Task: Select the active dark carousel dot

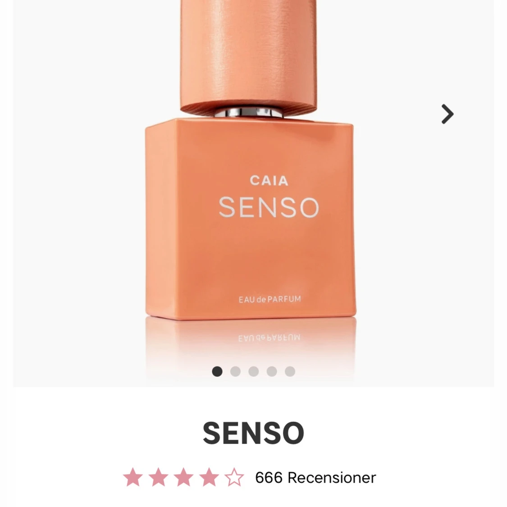Action: (x=217, y=371)
